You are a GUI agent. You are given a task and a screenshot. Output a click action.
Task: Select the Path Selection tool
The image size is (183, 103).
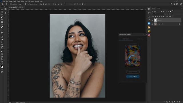tap(2, 52)
